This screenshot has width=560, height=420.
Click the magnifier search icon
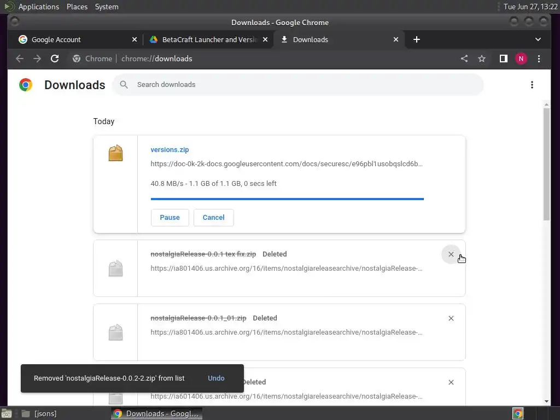(124, 85)
